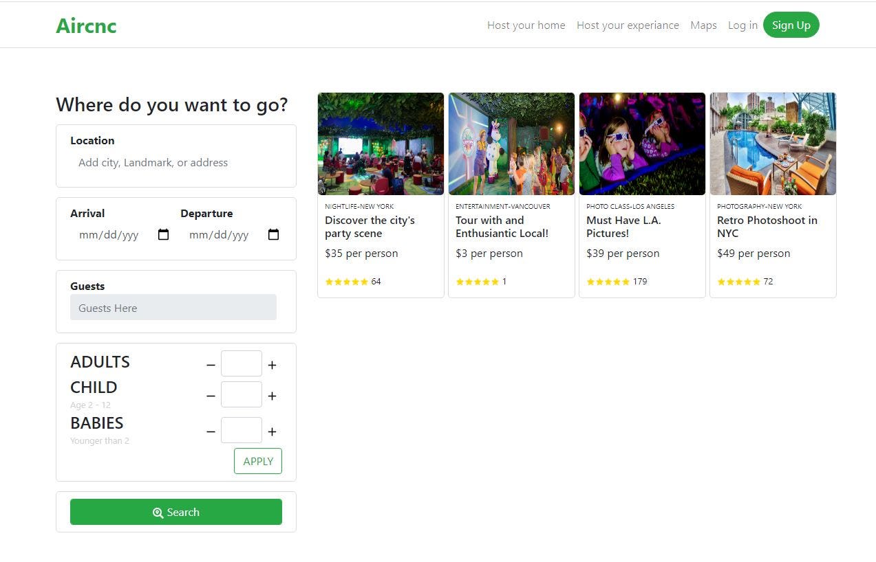876x562 pixels.
Task: Click the Guests Here input field
Action: pos(173,307)
